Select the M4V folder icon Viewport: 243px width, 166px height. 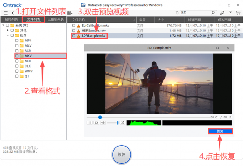21,45
